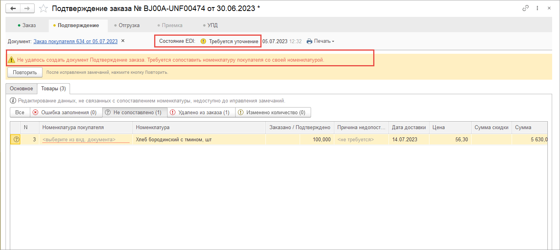Click the back navigation arrow

click(x=13, y=8)
